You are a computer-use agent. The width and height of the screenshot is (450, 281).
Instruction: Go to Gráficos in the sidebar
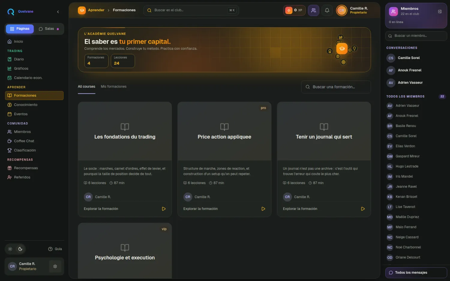tap(34, 69)
